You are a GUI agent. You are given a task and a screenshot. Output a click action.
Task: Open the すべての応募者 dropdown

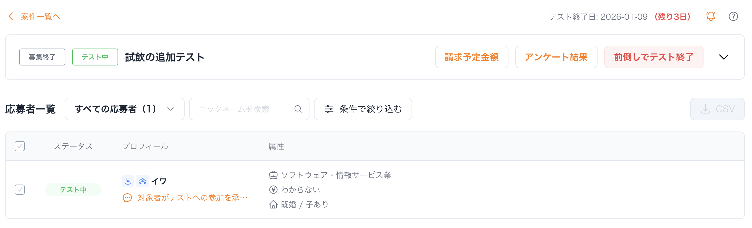click(x=124, y=109)
